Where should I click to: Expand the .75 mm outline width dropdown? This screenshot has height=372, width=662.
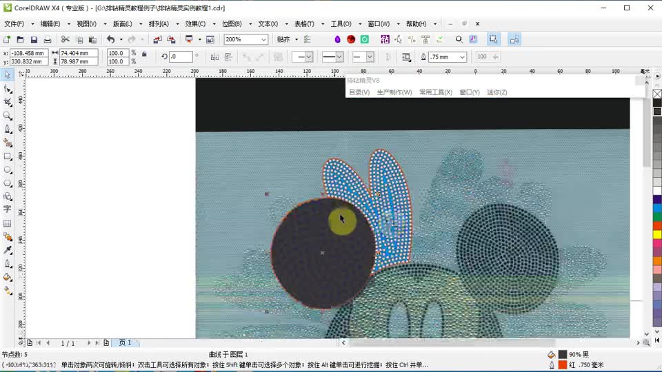pyautogui.click(x=461, y=57)
